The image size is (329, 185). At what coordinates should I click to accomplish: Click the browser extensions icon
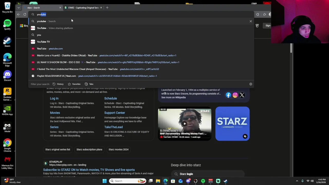coord(258,14)
